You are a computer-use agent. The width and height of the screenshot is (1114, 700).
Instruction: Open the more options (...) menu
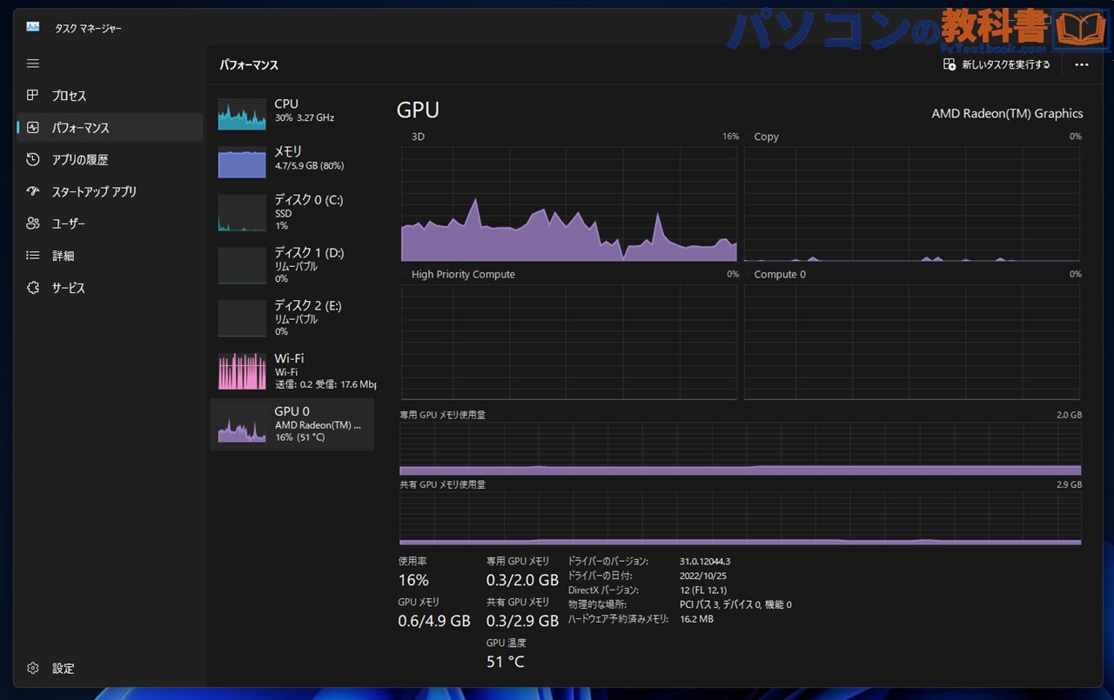click(1081, 64)
